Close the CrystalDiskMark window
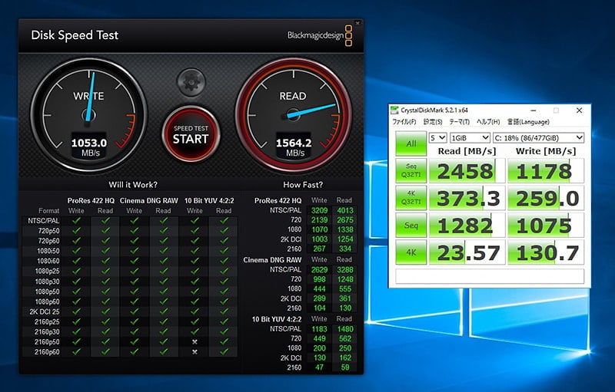Viewport: 615px width, 392px height. tap(579, 110)
